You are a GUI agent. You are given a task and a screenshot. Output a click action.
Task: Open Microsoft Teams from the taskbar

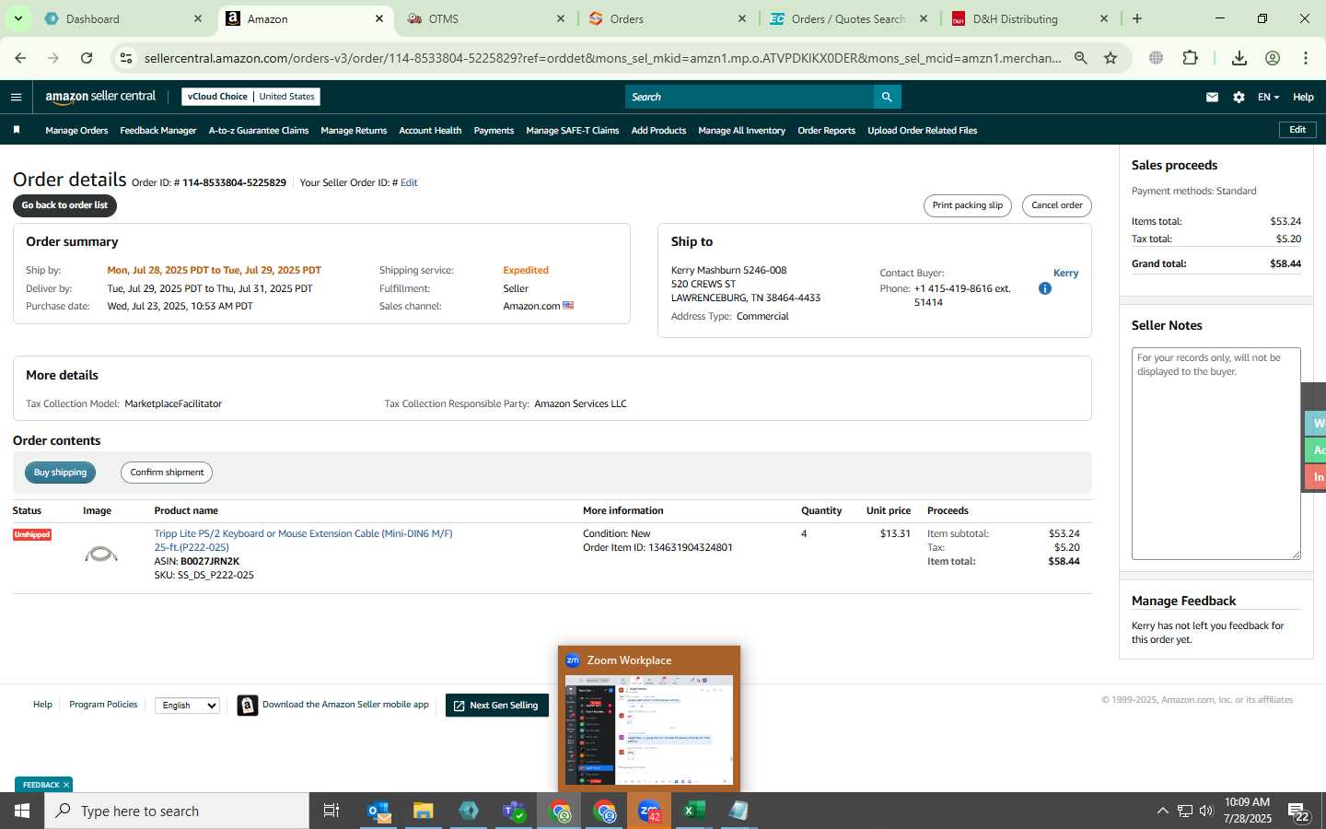coord(513,811)
